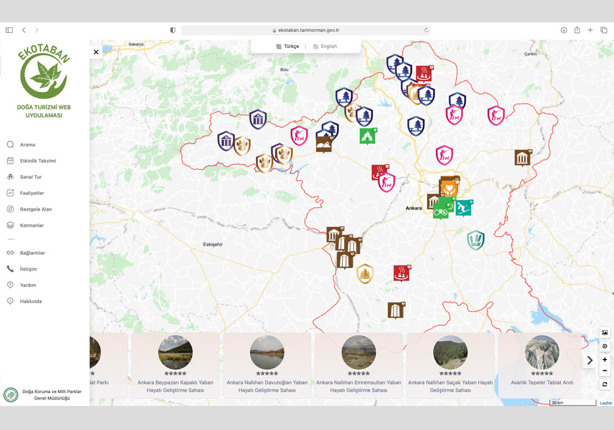
Task: Click Doğa Koruma ve Milli Parklar logo
Action: tap(11, 395)
